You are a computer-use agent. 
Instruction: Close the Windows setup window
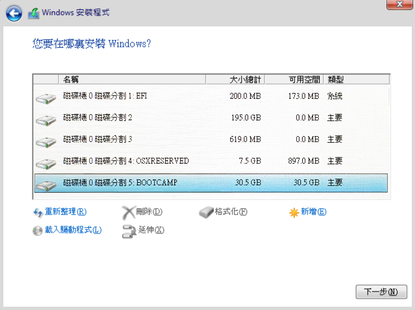click(x=399, y=4)
